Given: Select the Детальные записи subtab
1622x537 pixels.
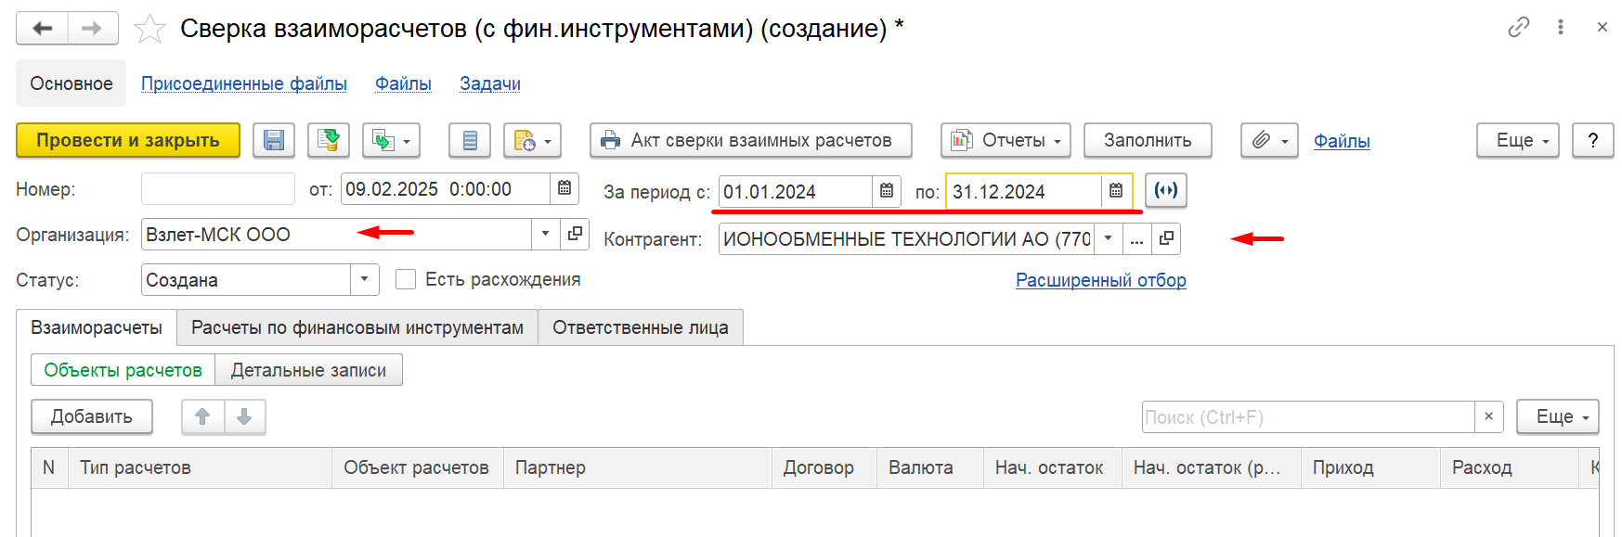Looking at the screenshot, I should point(308,370).
